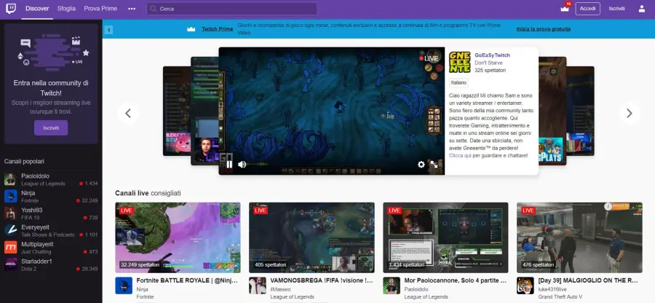Open the user profile icon
The height and width of the screenshot is (303, 655).
point(642,8)
